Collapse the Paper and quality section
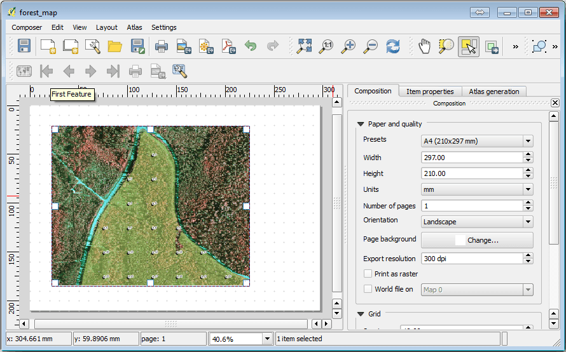The height and width of the screenshot is (352, 566). click(361, 125)
